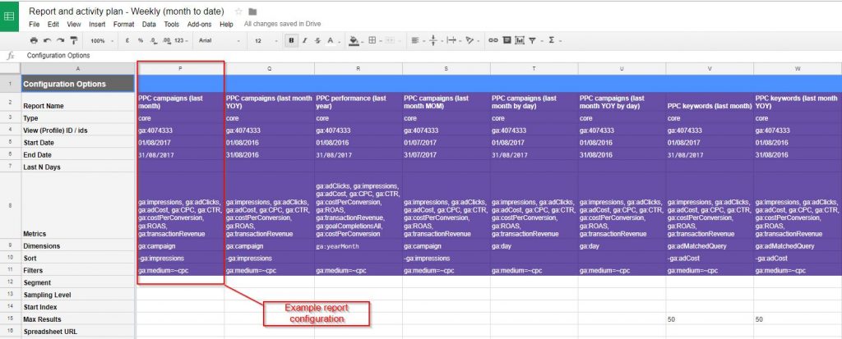This screenshot has height=339, width=842.
Task: Select 'ga:day' in column T
Action: pyautogui.click(x=534, y=245)
